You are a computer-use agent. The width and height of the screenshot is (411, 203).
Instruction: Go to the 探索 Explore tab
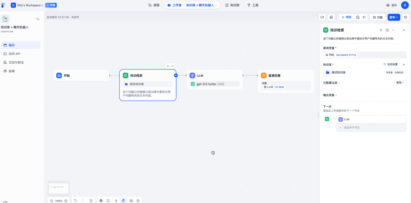(154, 5)
